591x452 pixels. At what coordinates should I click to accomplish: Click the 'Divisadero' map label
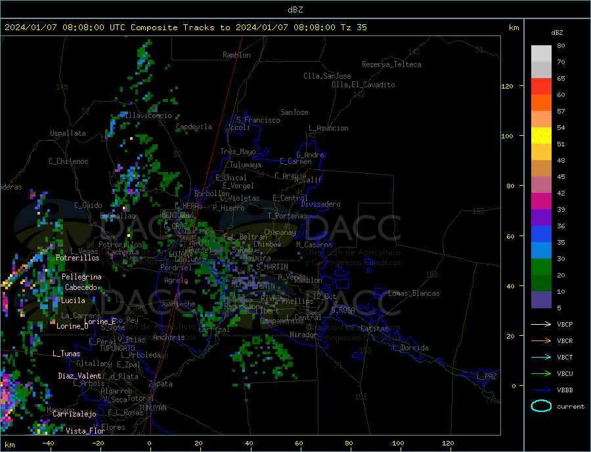tap(320, 204)
